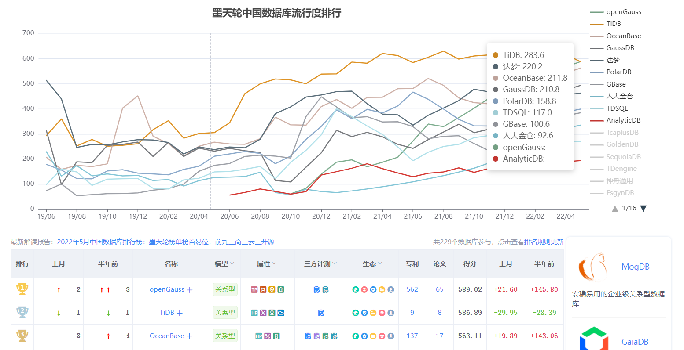Click the 论文 column header
This screenshot has height=350, width=684.
(439, 264)
